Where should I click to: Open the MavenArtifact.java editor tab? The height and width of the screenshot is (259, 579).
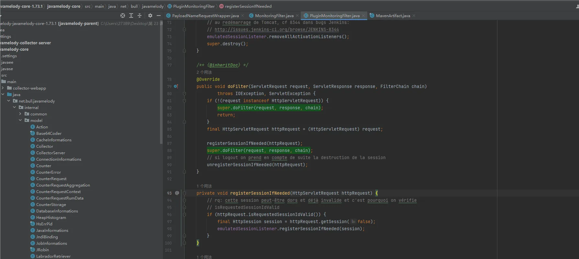[x=392, y=16]
